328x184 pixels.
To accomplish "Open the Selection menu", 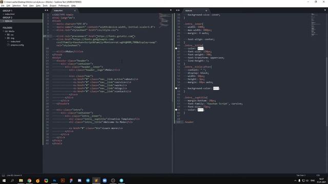I will click(x=16, y=6).
